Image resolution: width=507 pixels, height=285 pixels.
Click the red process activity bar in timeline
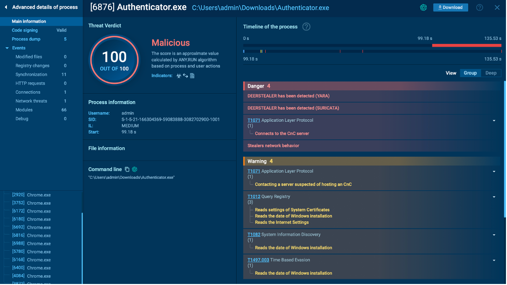click(x=467, y=46)
